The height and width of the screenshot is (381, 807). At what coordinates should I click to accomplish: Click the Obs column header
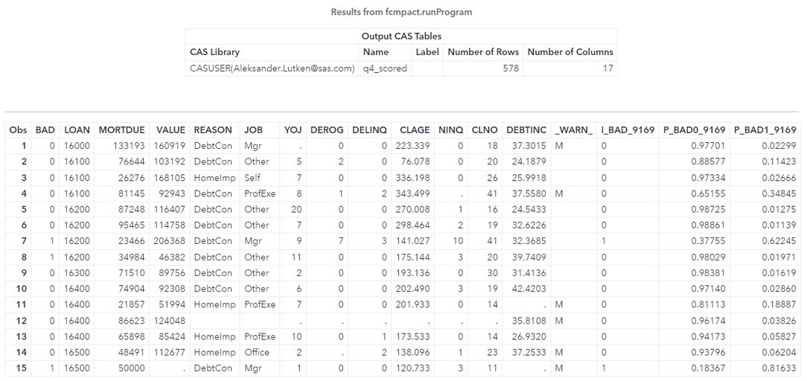[18, 129]
